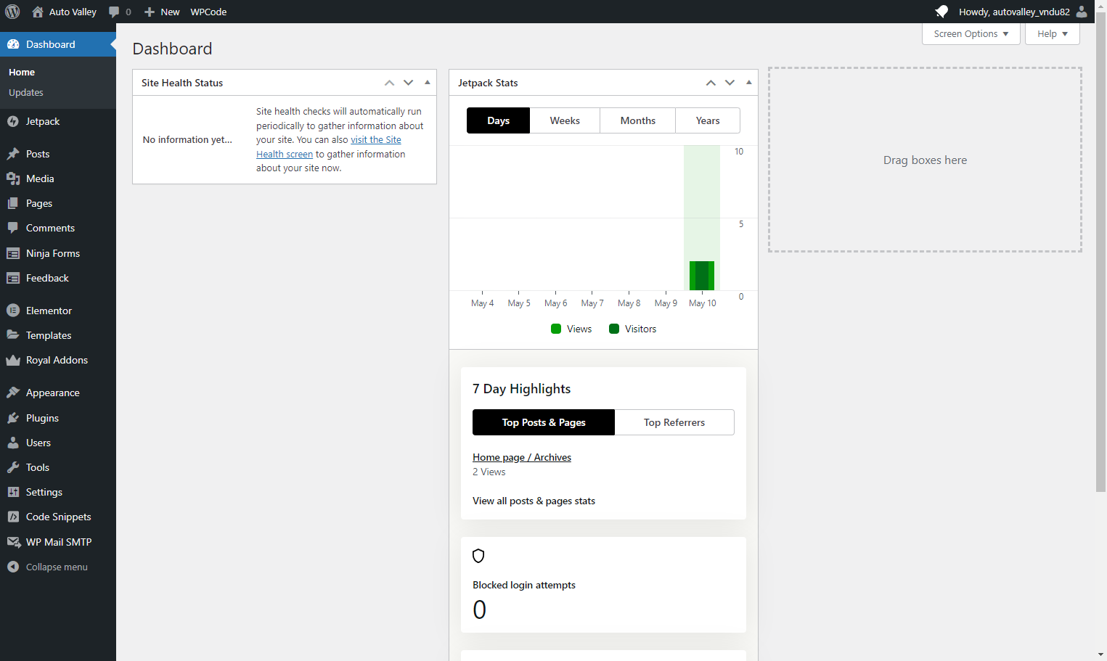Screen dimensions: 1107x661
Task: Open Appearance menu in sidebar
Action: 58,393
